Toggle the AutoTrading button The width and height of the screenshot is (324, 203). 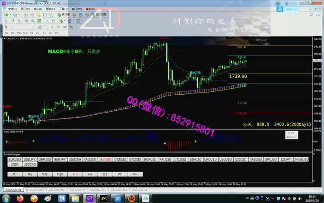pyautogui.click(x=98, y=14)
